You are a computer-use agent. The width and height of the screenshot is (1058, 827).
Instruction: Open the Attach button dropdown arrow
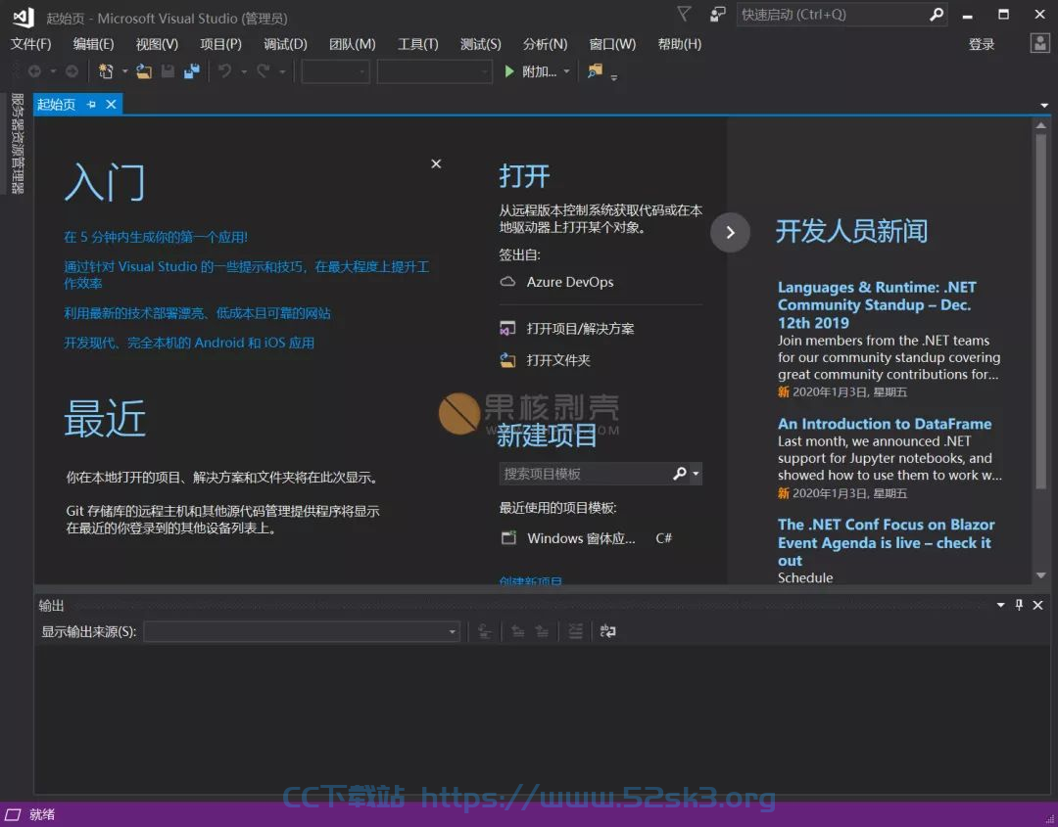click(566, 70)
